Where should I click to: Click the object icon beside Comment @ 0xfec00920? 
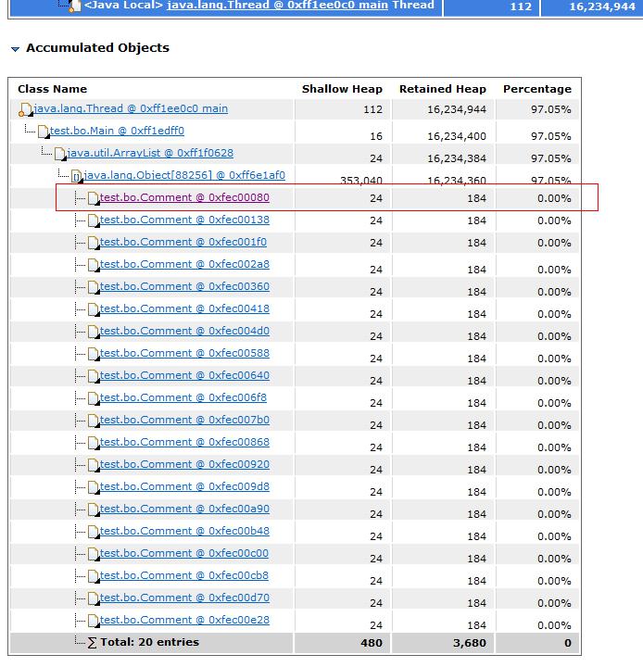click(x=94, y=465)
